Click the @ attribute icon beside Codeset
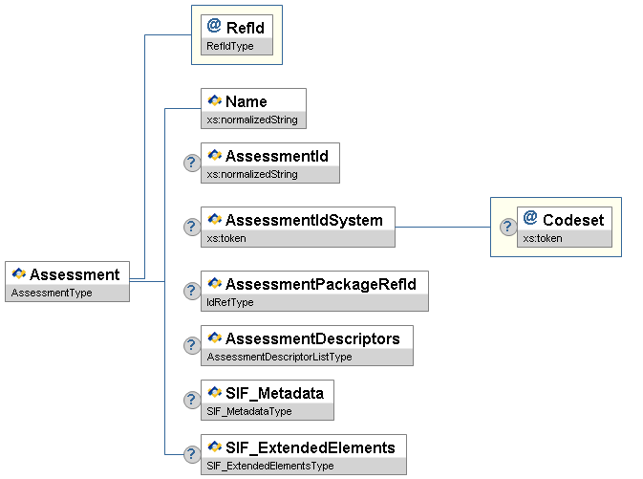Viewport: 643px width, 479px height. point(530,219)
